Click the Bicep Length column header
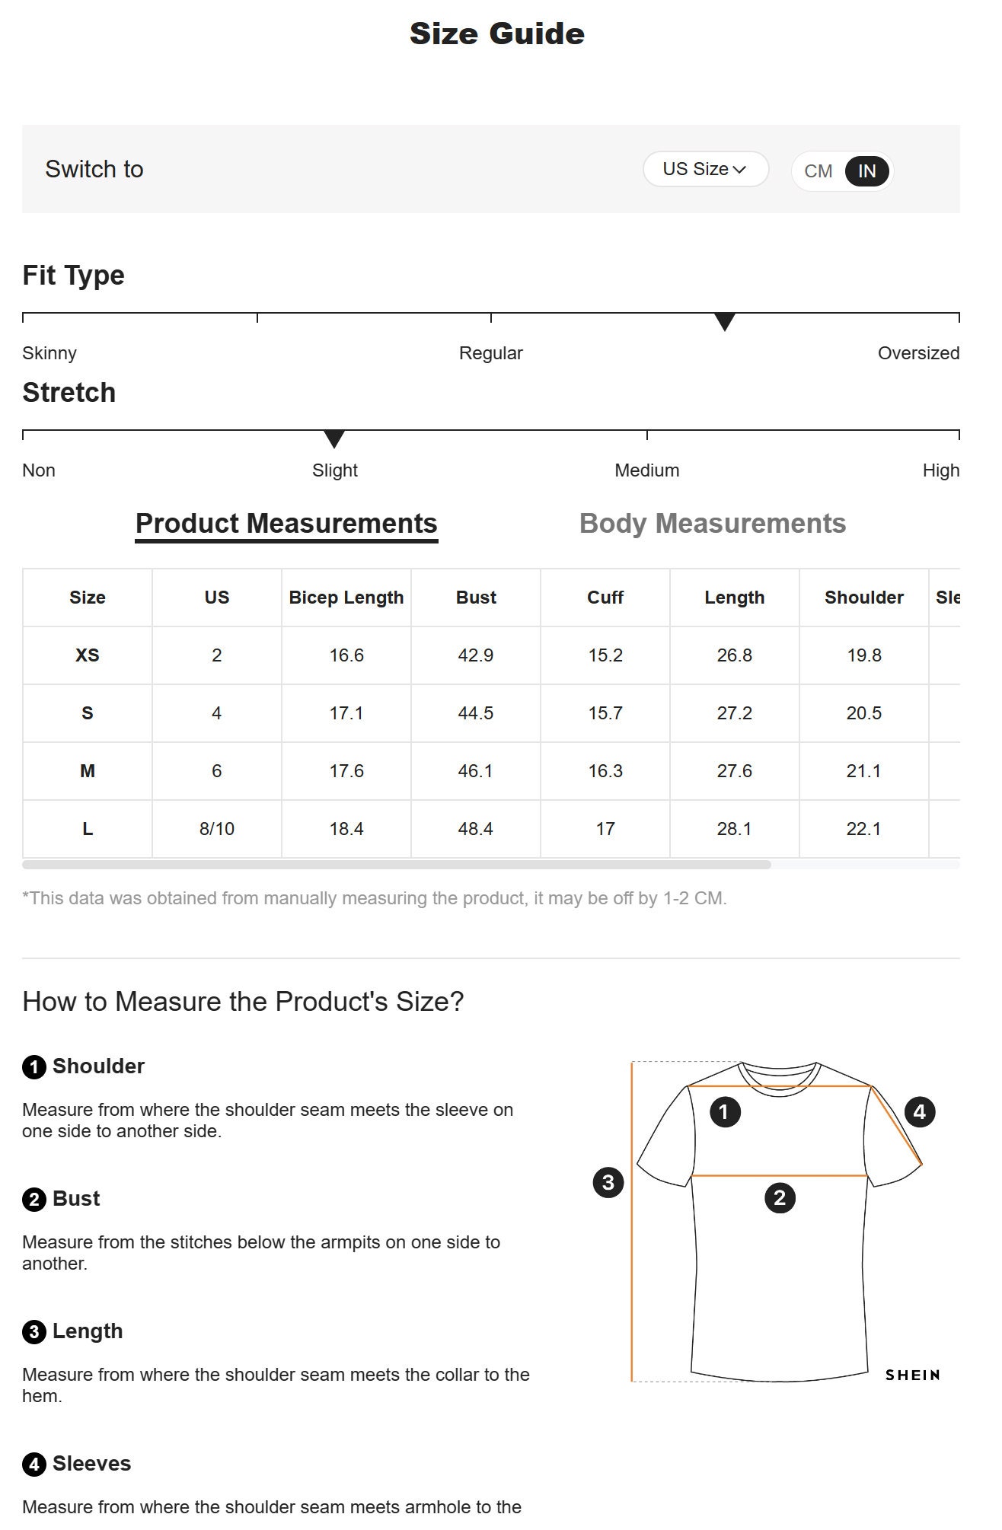This screenshot has height=1530, width=1002. click(346, 598)
